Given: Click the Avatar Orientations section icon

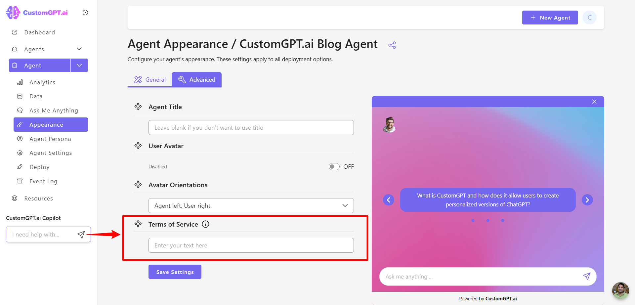Looking at the screenshot, I should point(138,185).
